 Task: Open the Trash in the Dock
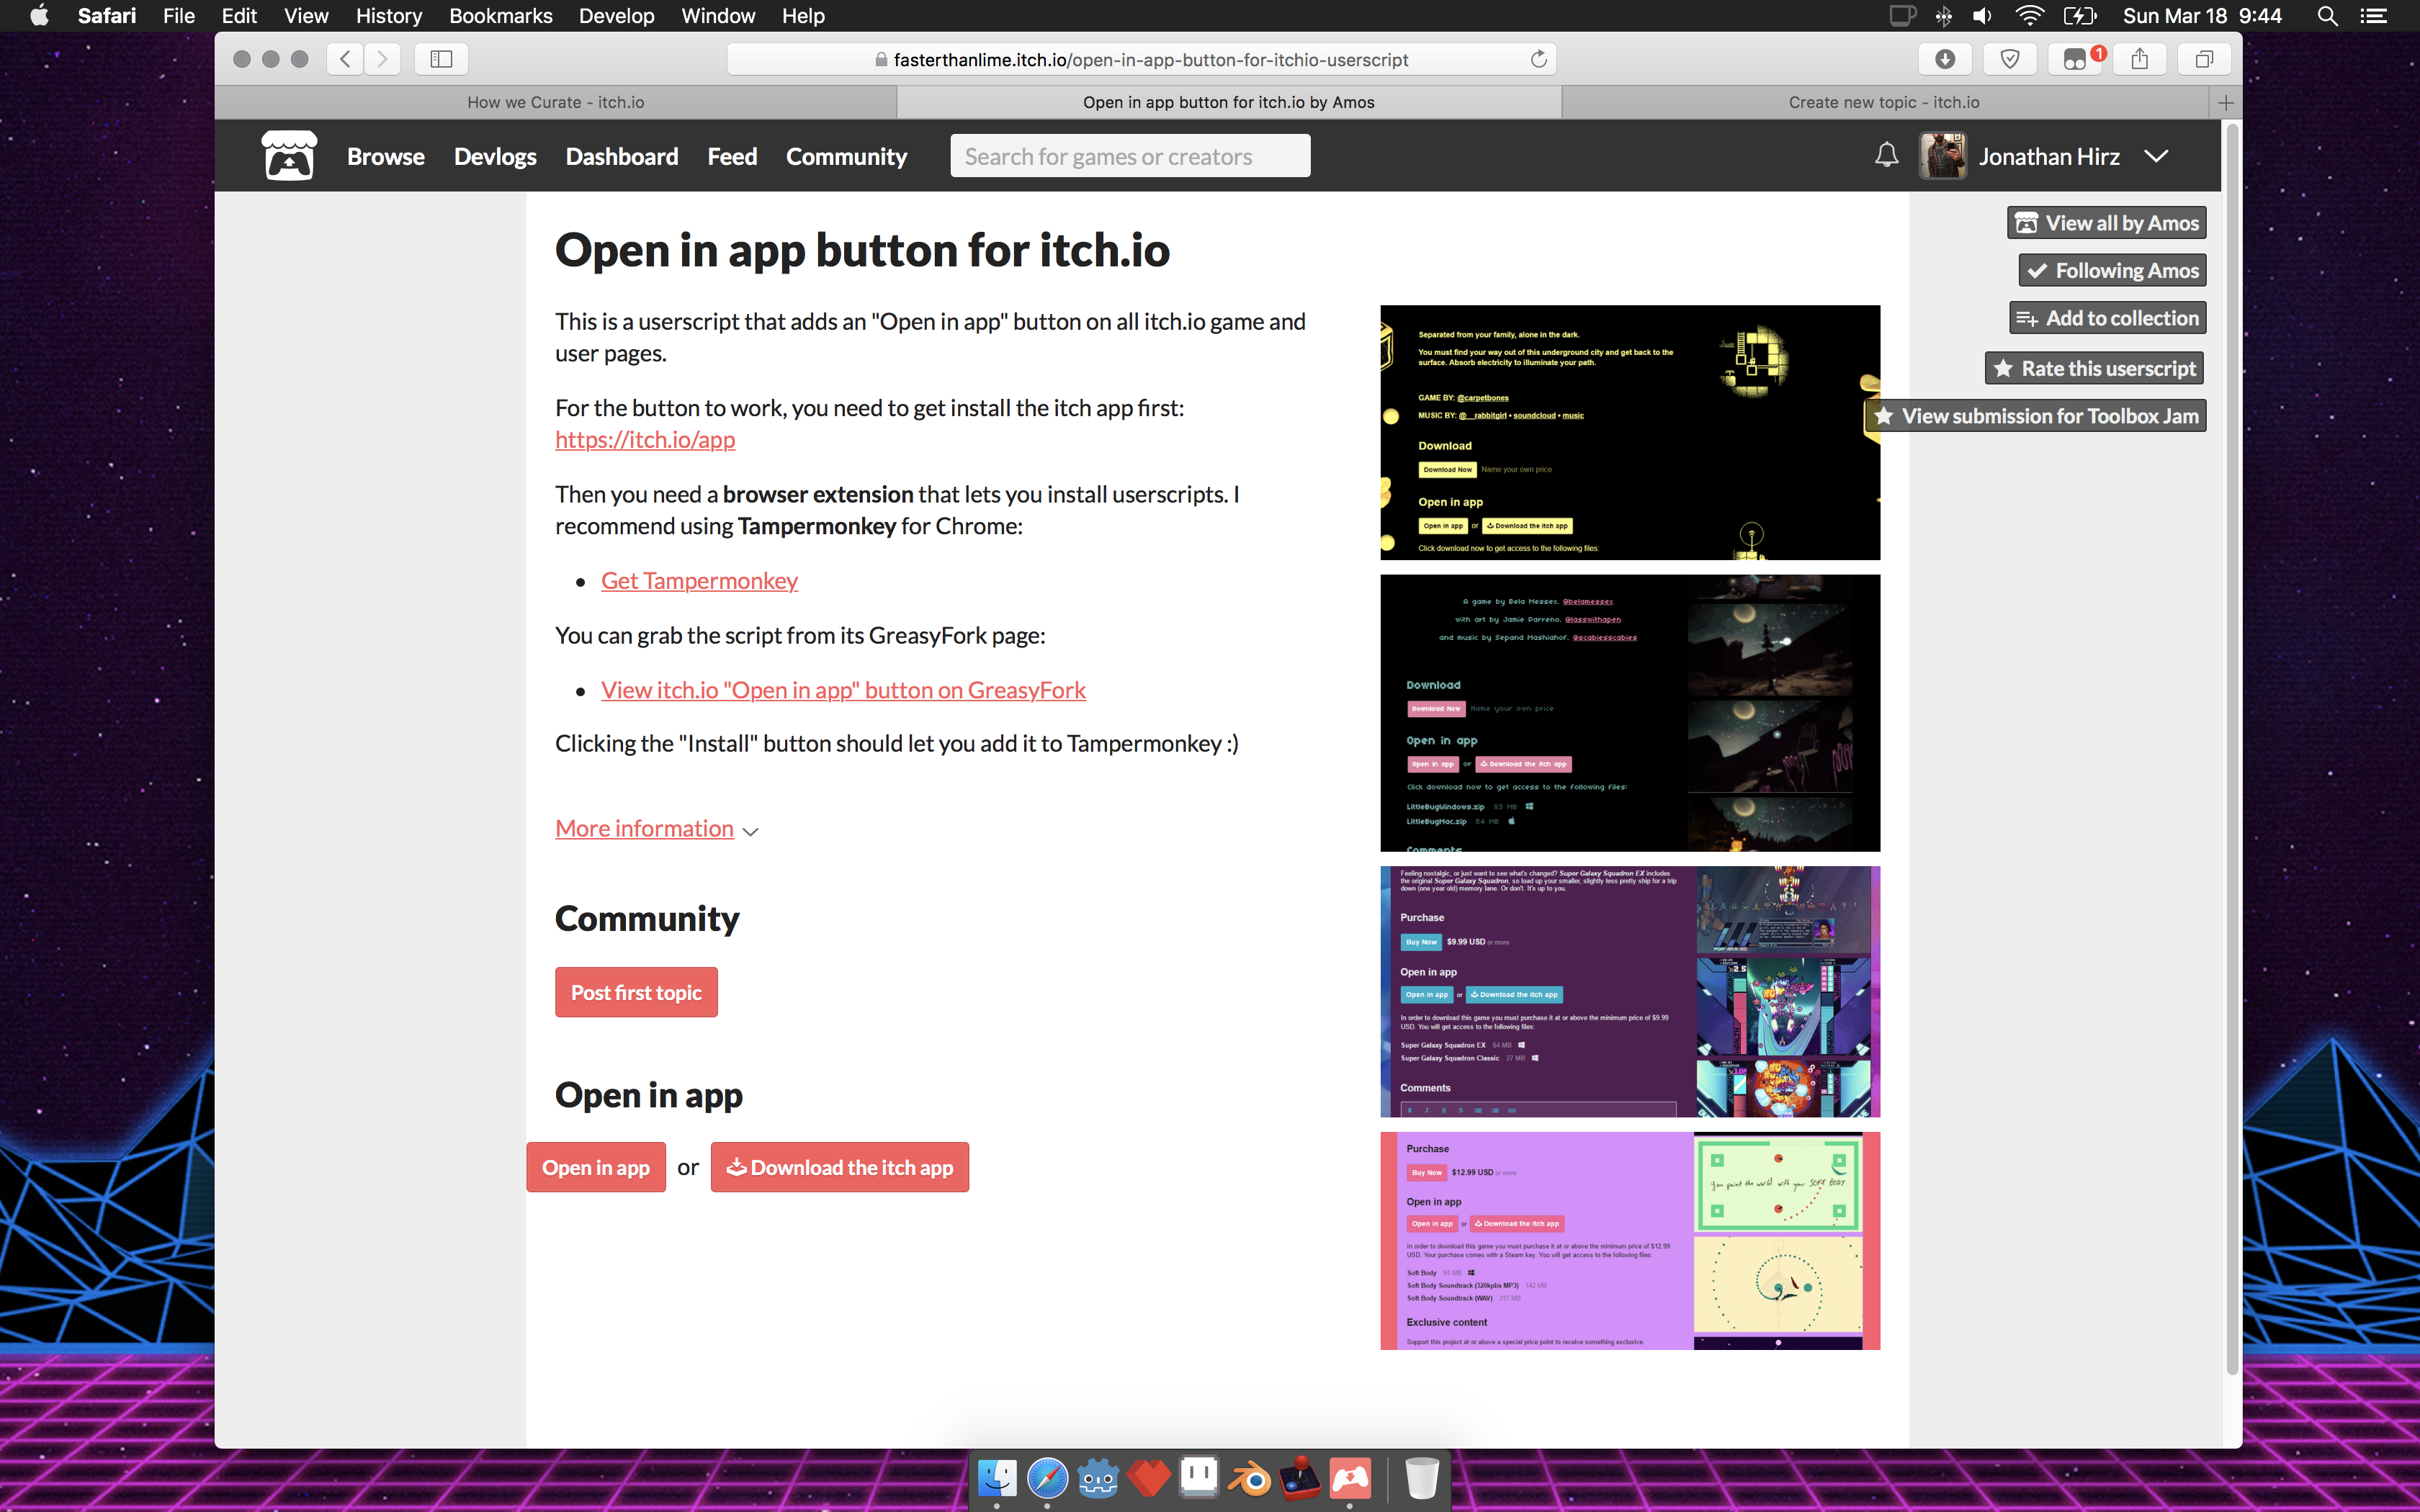click(1421, 1478)
